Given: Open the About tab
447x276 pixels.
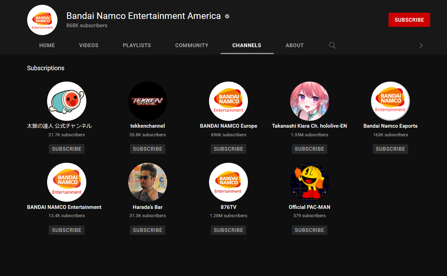Looking at the screenshot, I should pyautogui.click(x=295, y=45).
